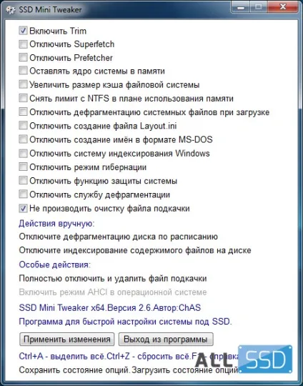This screenshot has height=386, width=303.
Task: Check Отключить создание имён в формате MS-DOS
Action: [x=23, y=139]
